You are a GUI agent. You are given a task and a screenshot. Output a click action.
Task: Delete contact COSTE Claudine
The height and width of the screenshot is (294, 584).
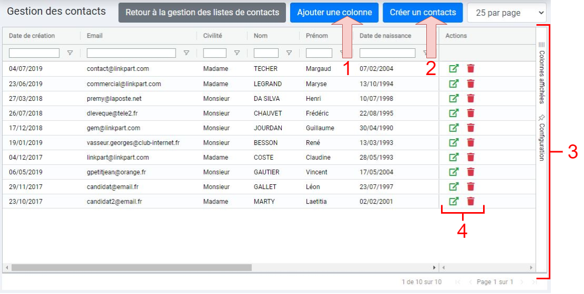pyautogui.click(x=471, y=157)
